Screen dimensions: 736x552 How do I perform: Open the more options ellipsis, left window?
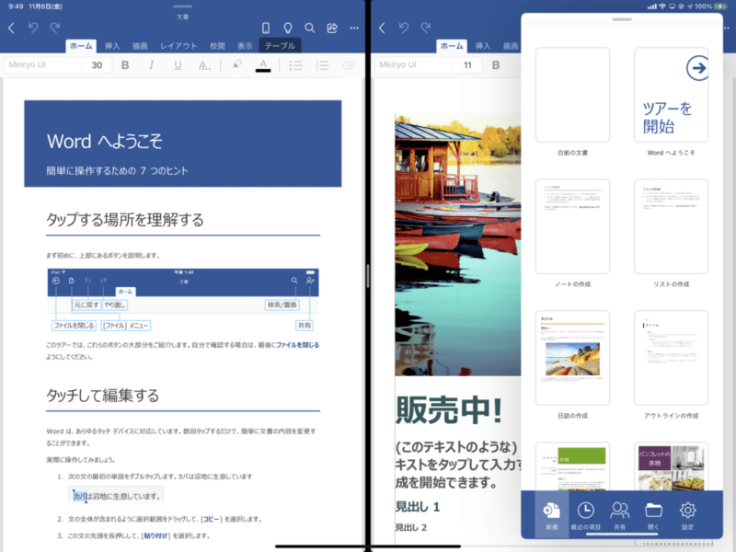pos(354,29)
